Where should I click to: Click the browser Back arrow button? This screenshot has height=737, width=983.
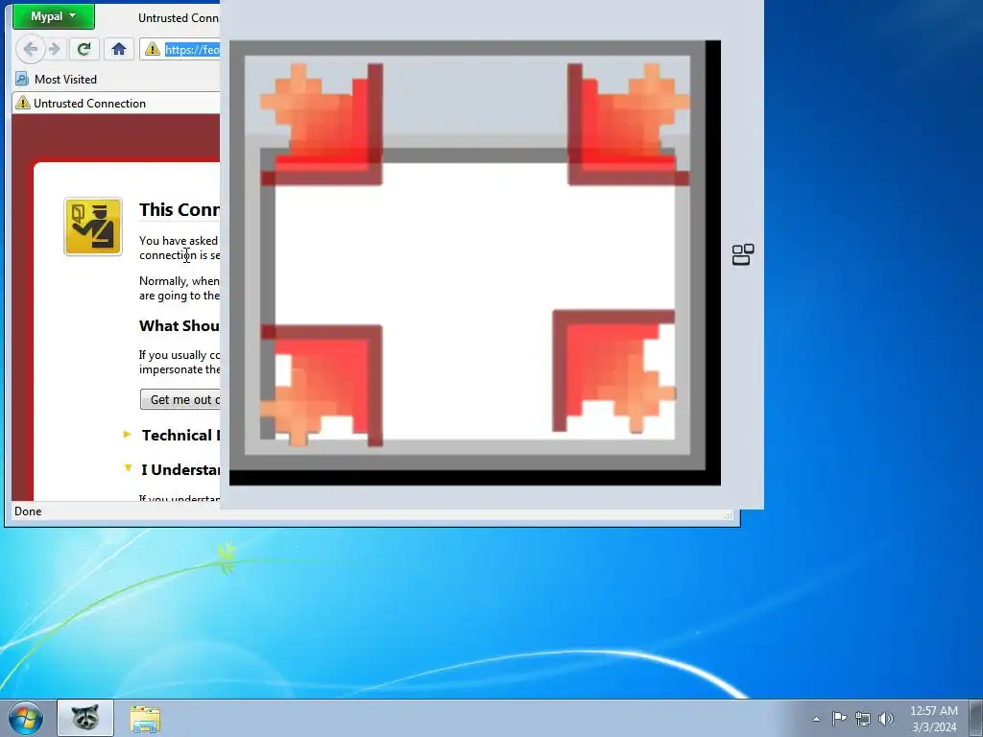[x=30, y=49]
